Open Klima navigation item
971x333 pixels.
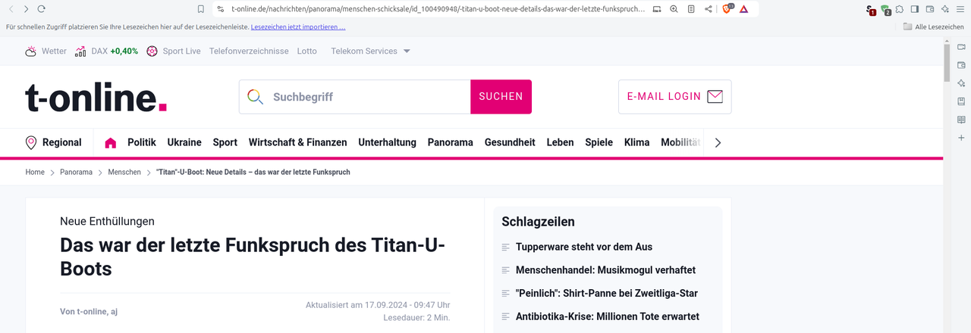pos(637,142)
